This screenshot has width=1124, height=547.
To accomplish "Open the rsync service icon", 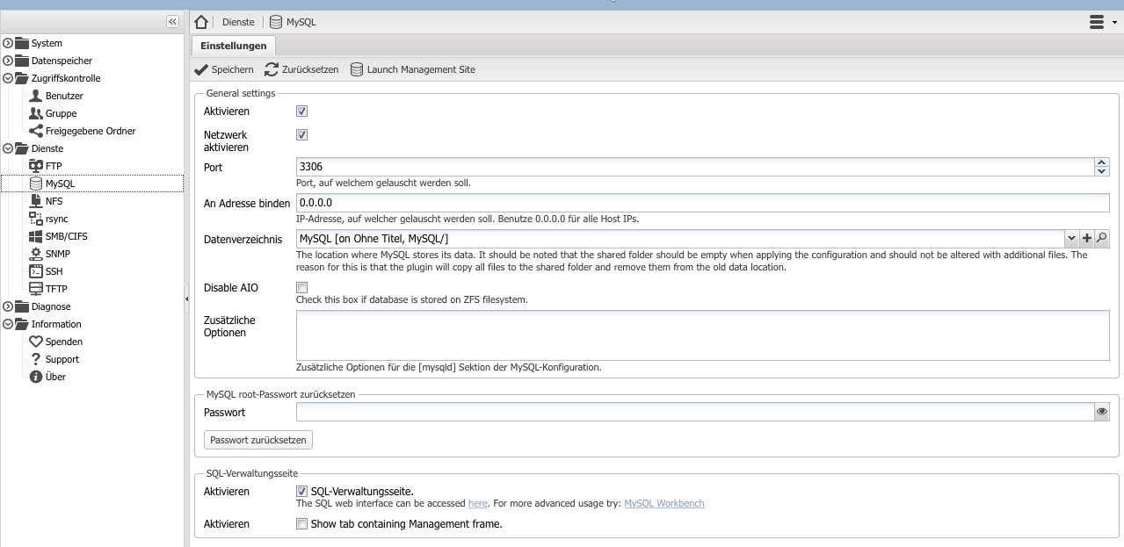I will (x=36, y=219).
